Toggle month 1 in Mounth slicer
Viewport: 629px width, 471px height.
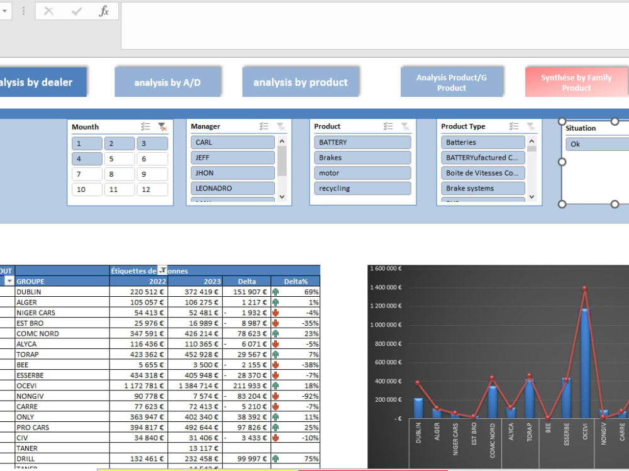(x=87, y=143)
